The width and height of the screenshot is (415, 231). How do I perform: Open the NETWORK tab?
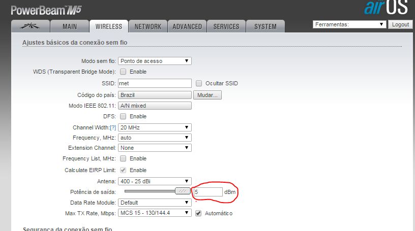pos(148,26)
